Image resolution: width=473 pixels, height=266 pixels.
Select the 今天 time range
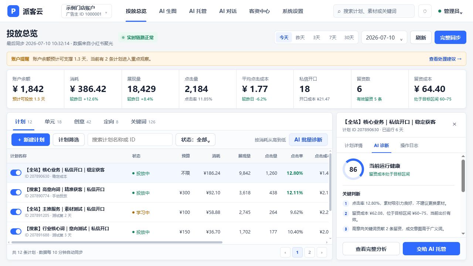284,37
